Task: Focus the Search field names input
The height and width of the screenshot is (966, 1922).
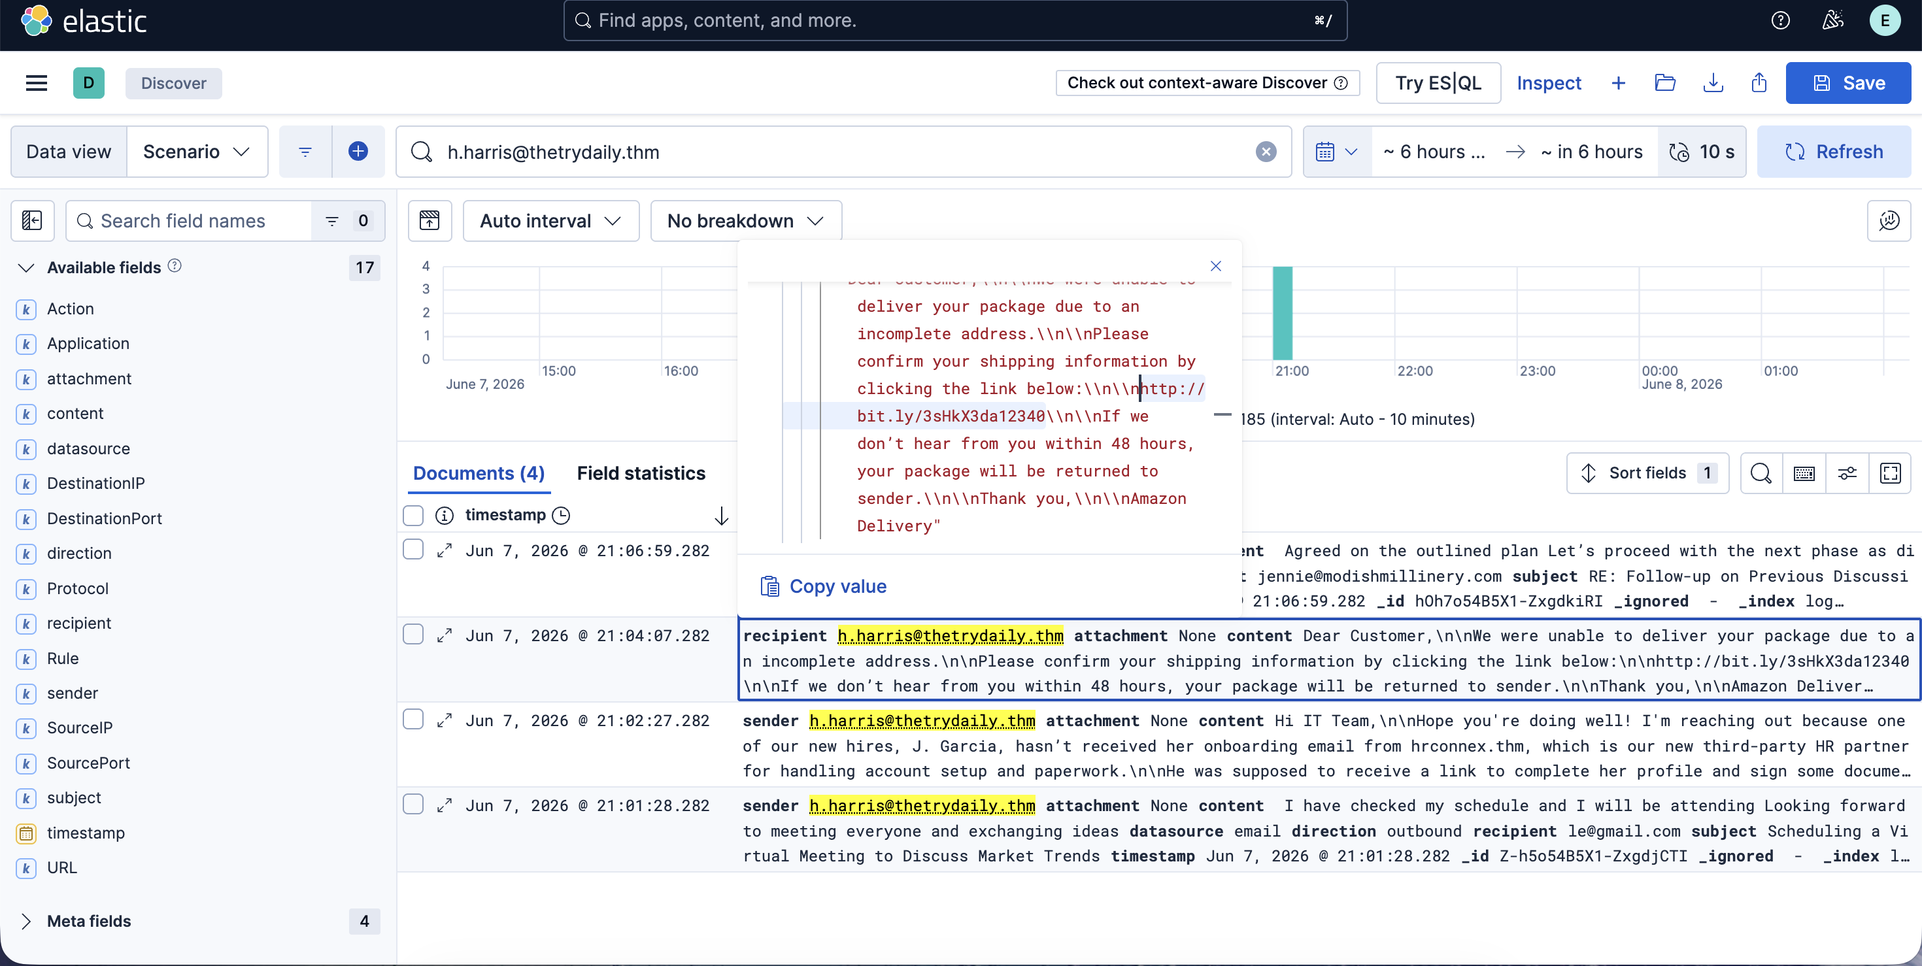Action: pos(188,221)
